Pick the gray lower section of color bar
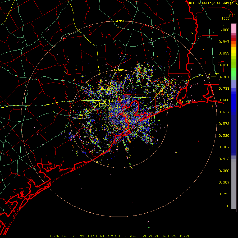The height and width of the screenshot is (238, 238). tap(234, 184)
